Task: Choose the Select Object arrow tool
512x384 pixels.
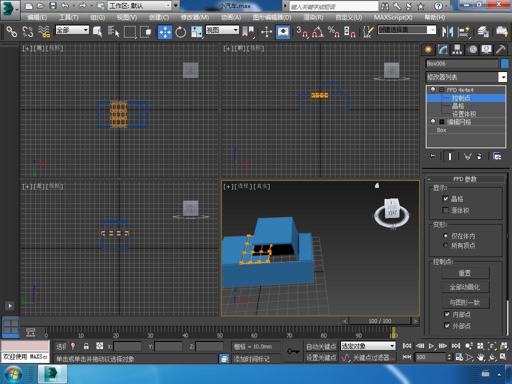Action: click(97, 31)
